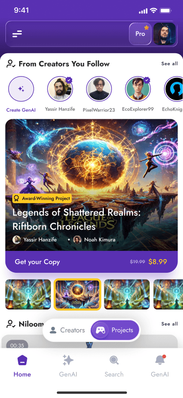Tap the Get your Copy button
This screenshot has width=183, height=398.
pyautogui.click(x=91, y=262)
